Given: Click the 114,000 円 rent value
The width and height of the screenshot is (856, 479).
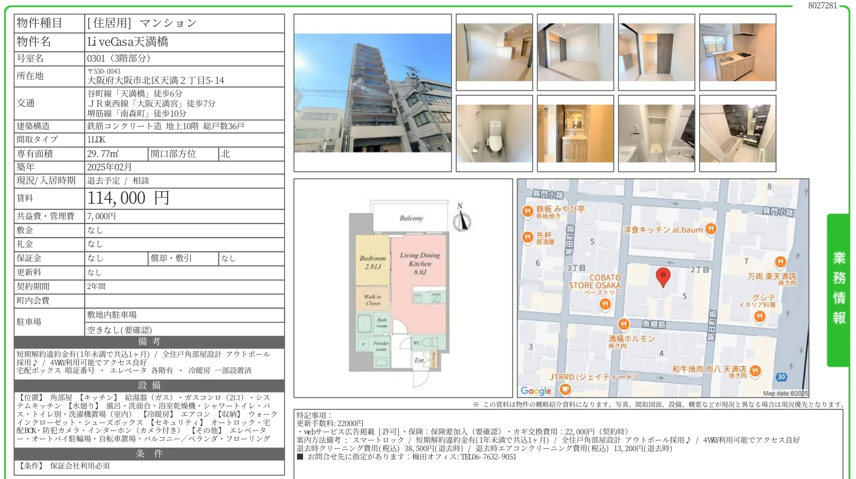Looking at the screenshot, I should [128, 198].
